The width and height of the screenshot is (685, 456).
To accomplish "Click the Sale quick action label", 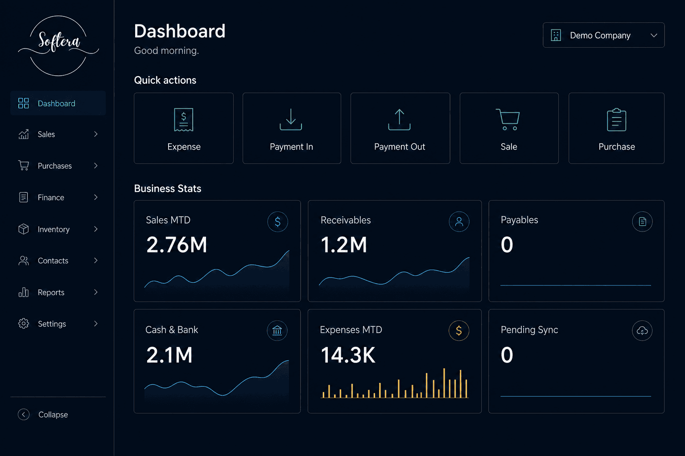I will coord(509,147).
